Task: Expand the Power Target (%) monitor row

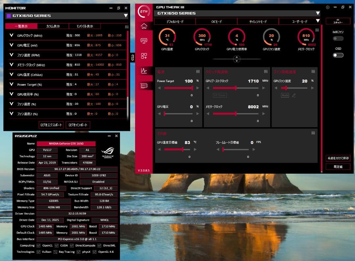Action: [x=12, y=84]
